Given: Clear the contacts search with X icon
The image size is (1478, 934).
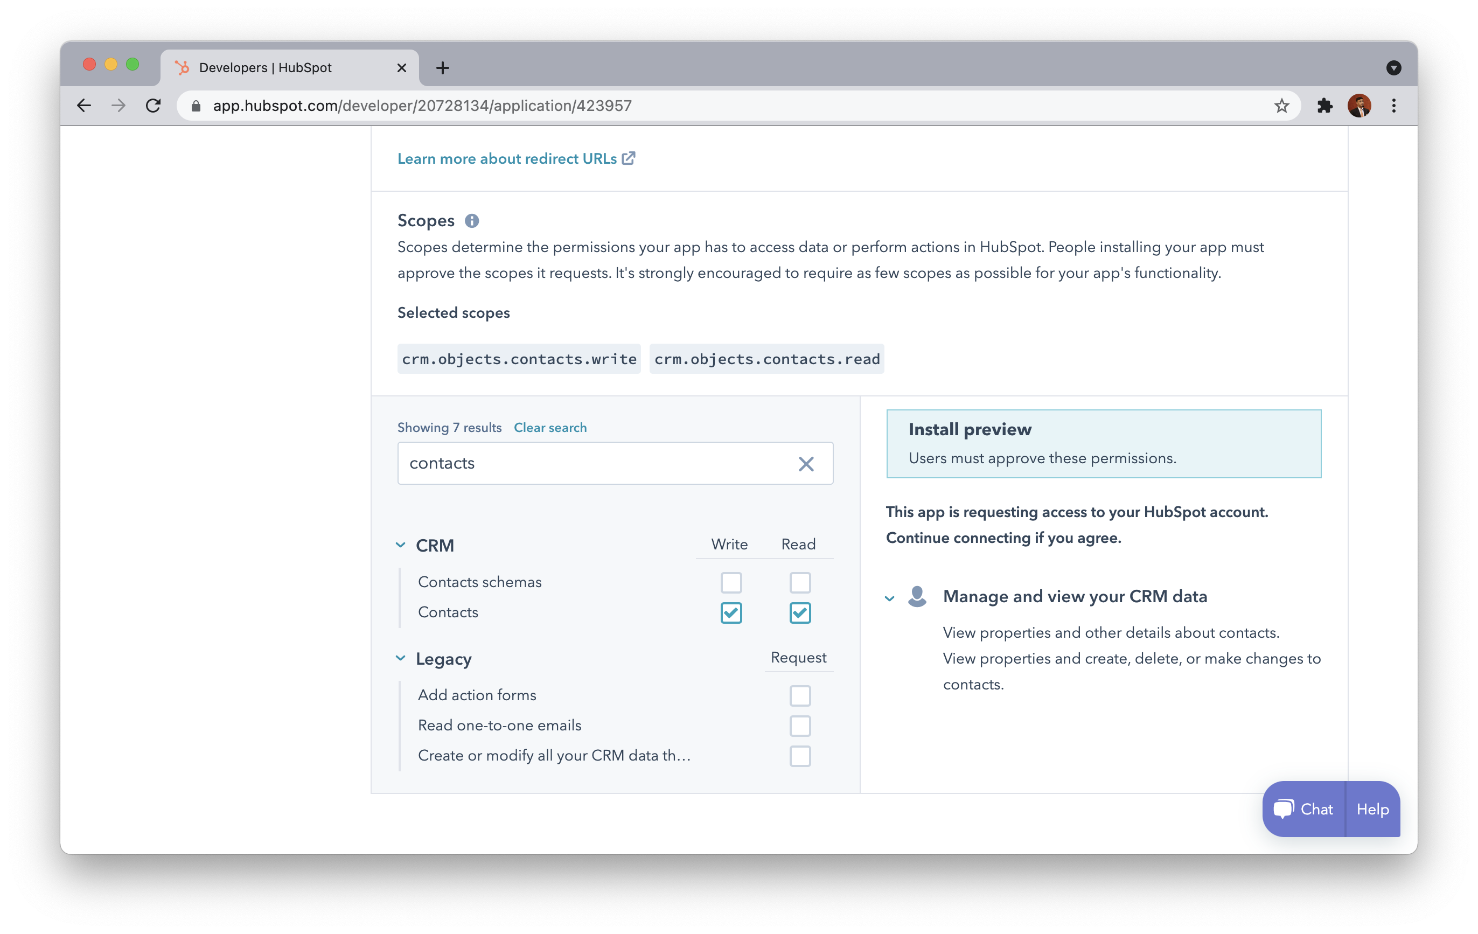Looking at the screenshot, I should (806, 464).
